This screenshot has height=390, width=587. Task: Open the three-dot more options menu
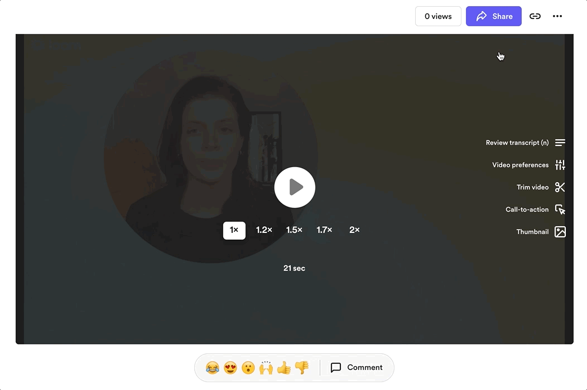(x=557, y=16)
